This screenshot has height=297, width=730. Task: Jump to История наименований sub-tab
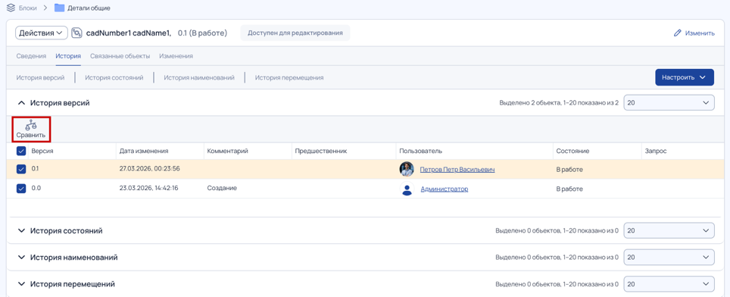click(199, 78)
